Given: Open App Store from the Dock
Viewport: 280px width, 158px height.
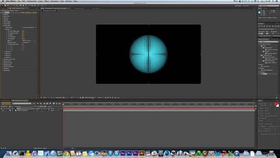Looking at the screenshot, I should 116,153.
